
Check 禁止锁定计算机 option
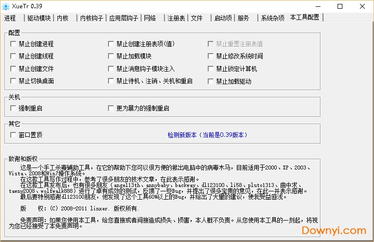click(211, 69)
